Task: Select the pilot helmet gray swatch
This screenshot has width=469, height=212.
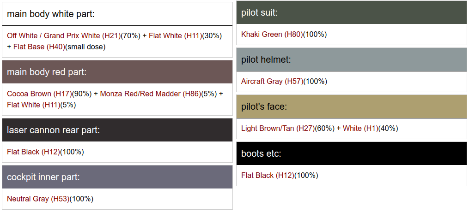Action: point(352,59)
